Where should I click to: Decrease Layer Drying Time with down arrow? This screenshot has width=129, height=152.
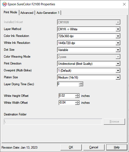click(81, 85)
